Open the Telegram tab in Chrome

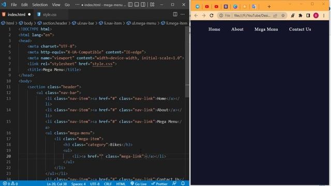point(198,7)
